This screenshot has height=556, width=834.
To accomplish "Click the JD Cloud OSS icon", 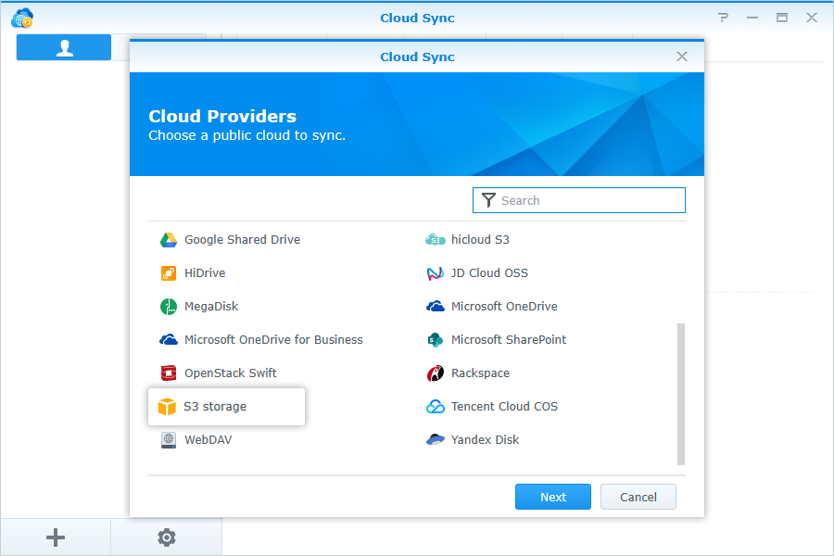I will coord(436,273).
